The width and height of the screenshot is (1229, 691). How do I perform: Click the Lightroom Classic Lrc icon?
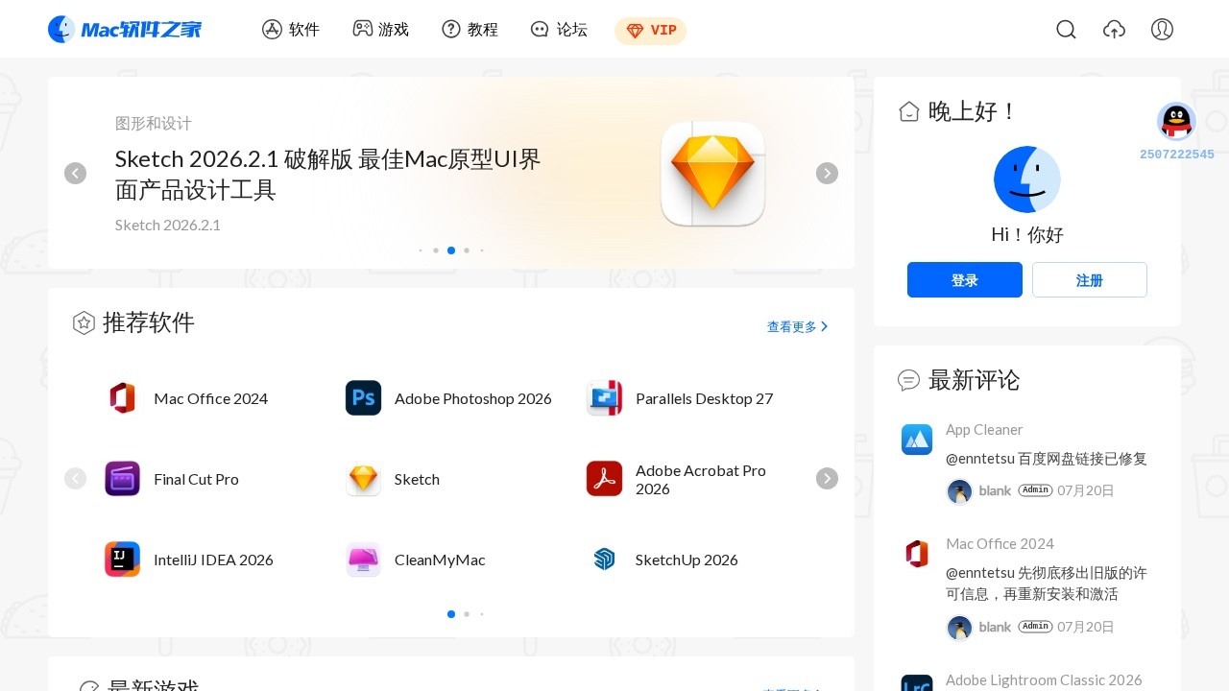(x=917, y=683)
